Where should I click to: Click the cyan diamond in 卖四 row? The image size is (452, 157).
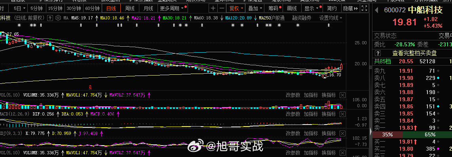438,107
